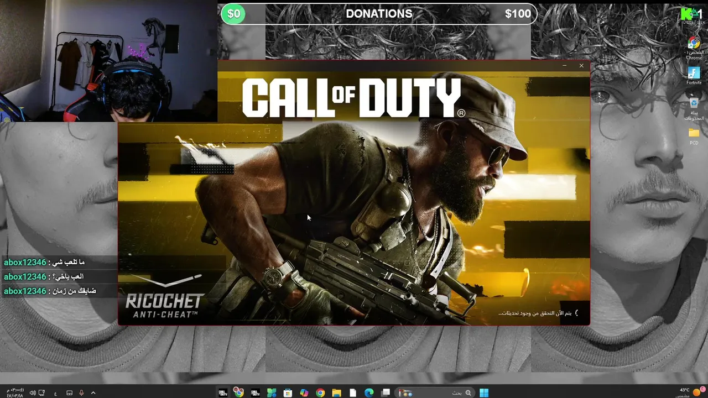Switch the Arabic input language indicator
Screen dimensions: 708x398
coord(55,394)
